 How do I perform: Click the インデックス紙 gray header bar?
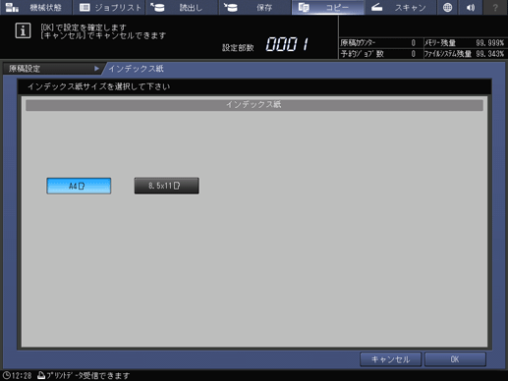[x=254, y=105]
